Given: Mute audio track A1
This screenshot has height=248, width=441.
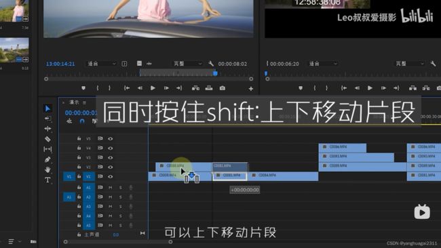Looking at the screenshot, I should (x=110, y=188).
